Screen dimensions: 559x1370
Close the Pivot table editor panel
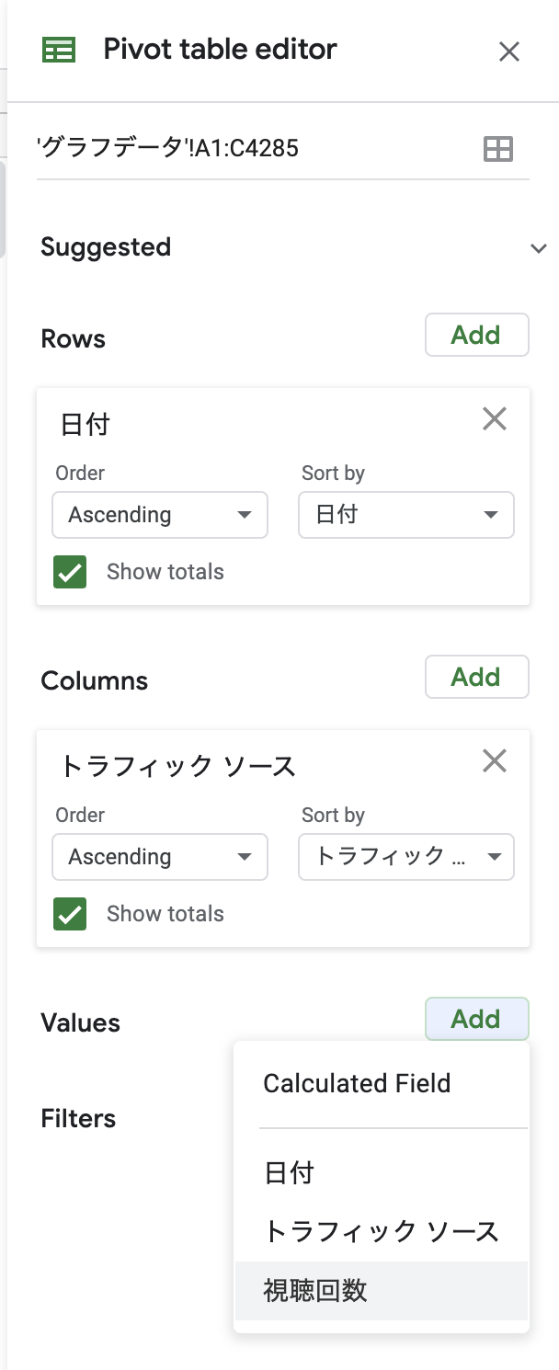tap(508, 51)
